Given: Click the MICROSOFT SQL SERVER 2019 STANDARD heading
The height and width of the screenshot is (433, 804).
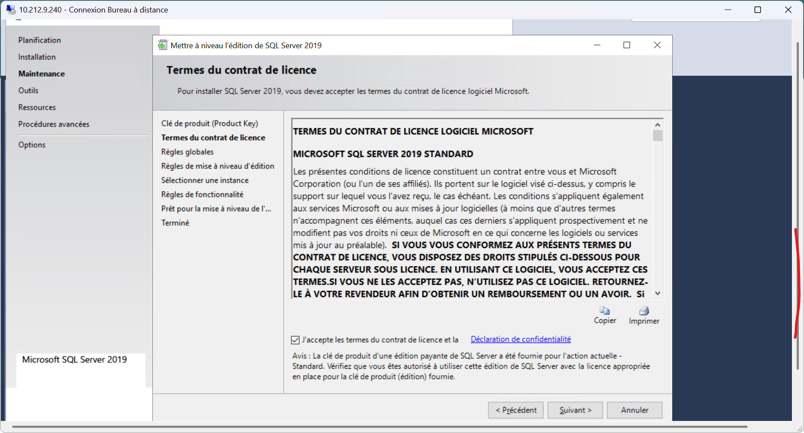Looking at the screenshot, I should (x=383, y=154).
